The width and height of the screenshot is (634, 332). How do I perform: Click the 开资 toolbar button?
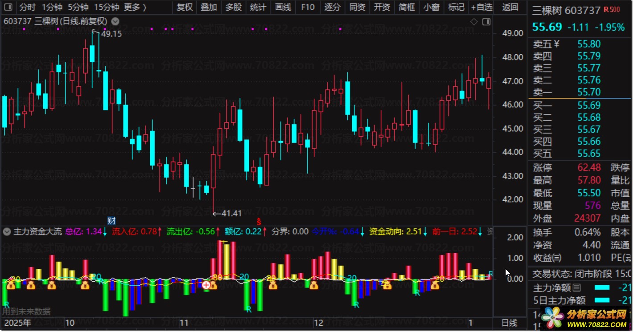click(x=382, y=7)
